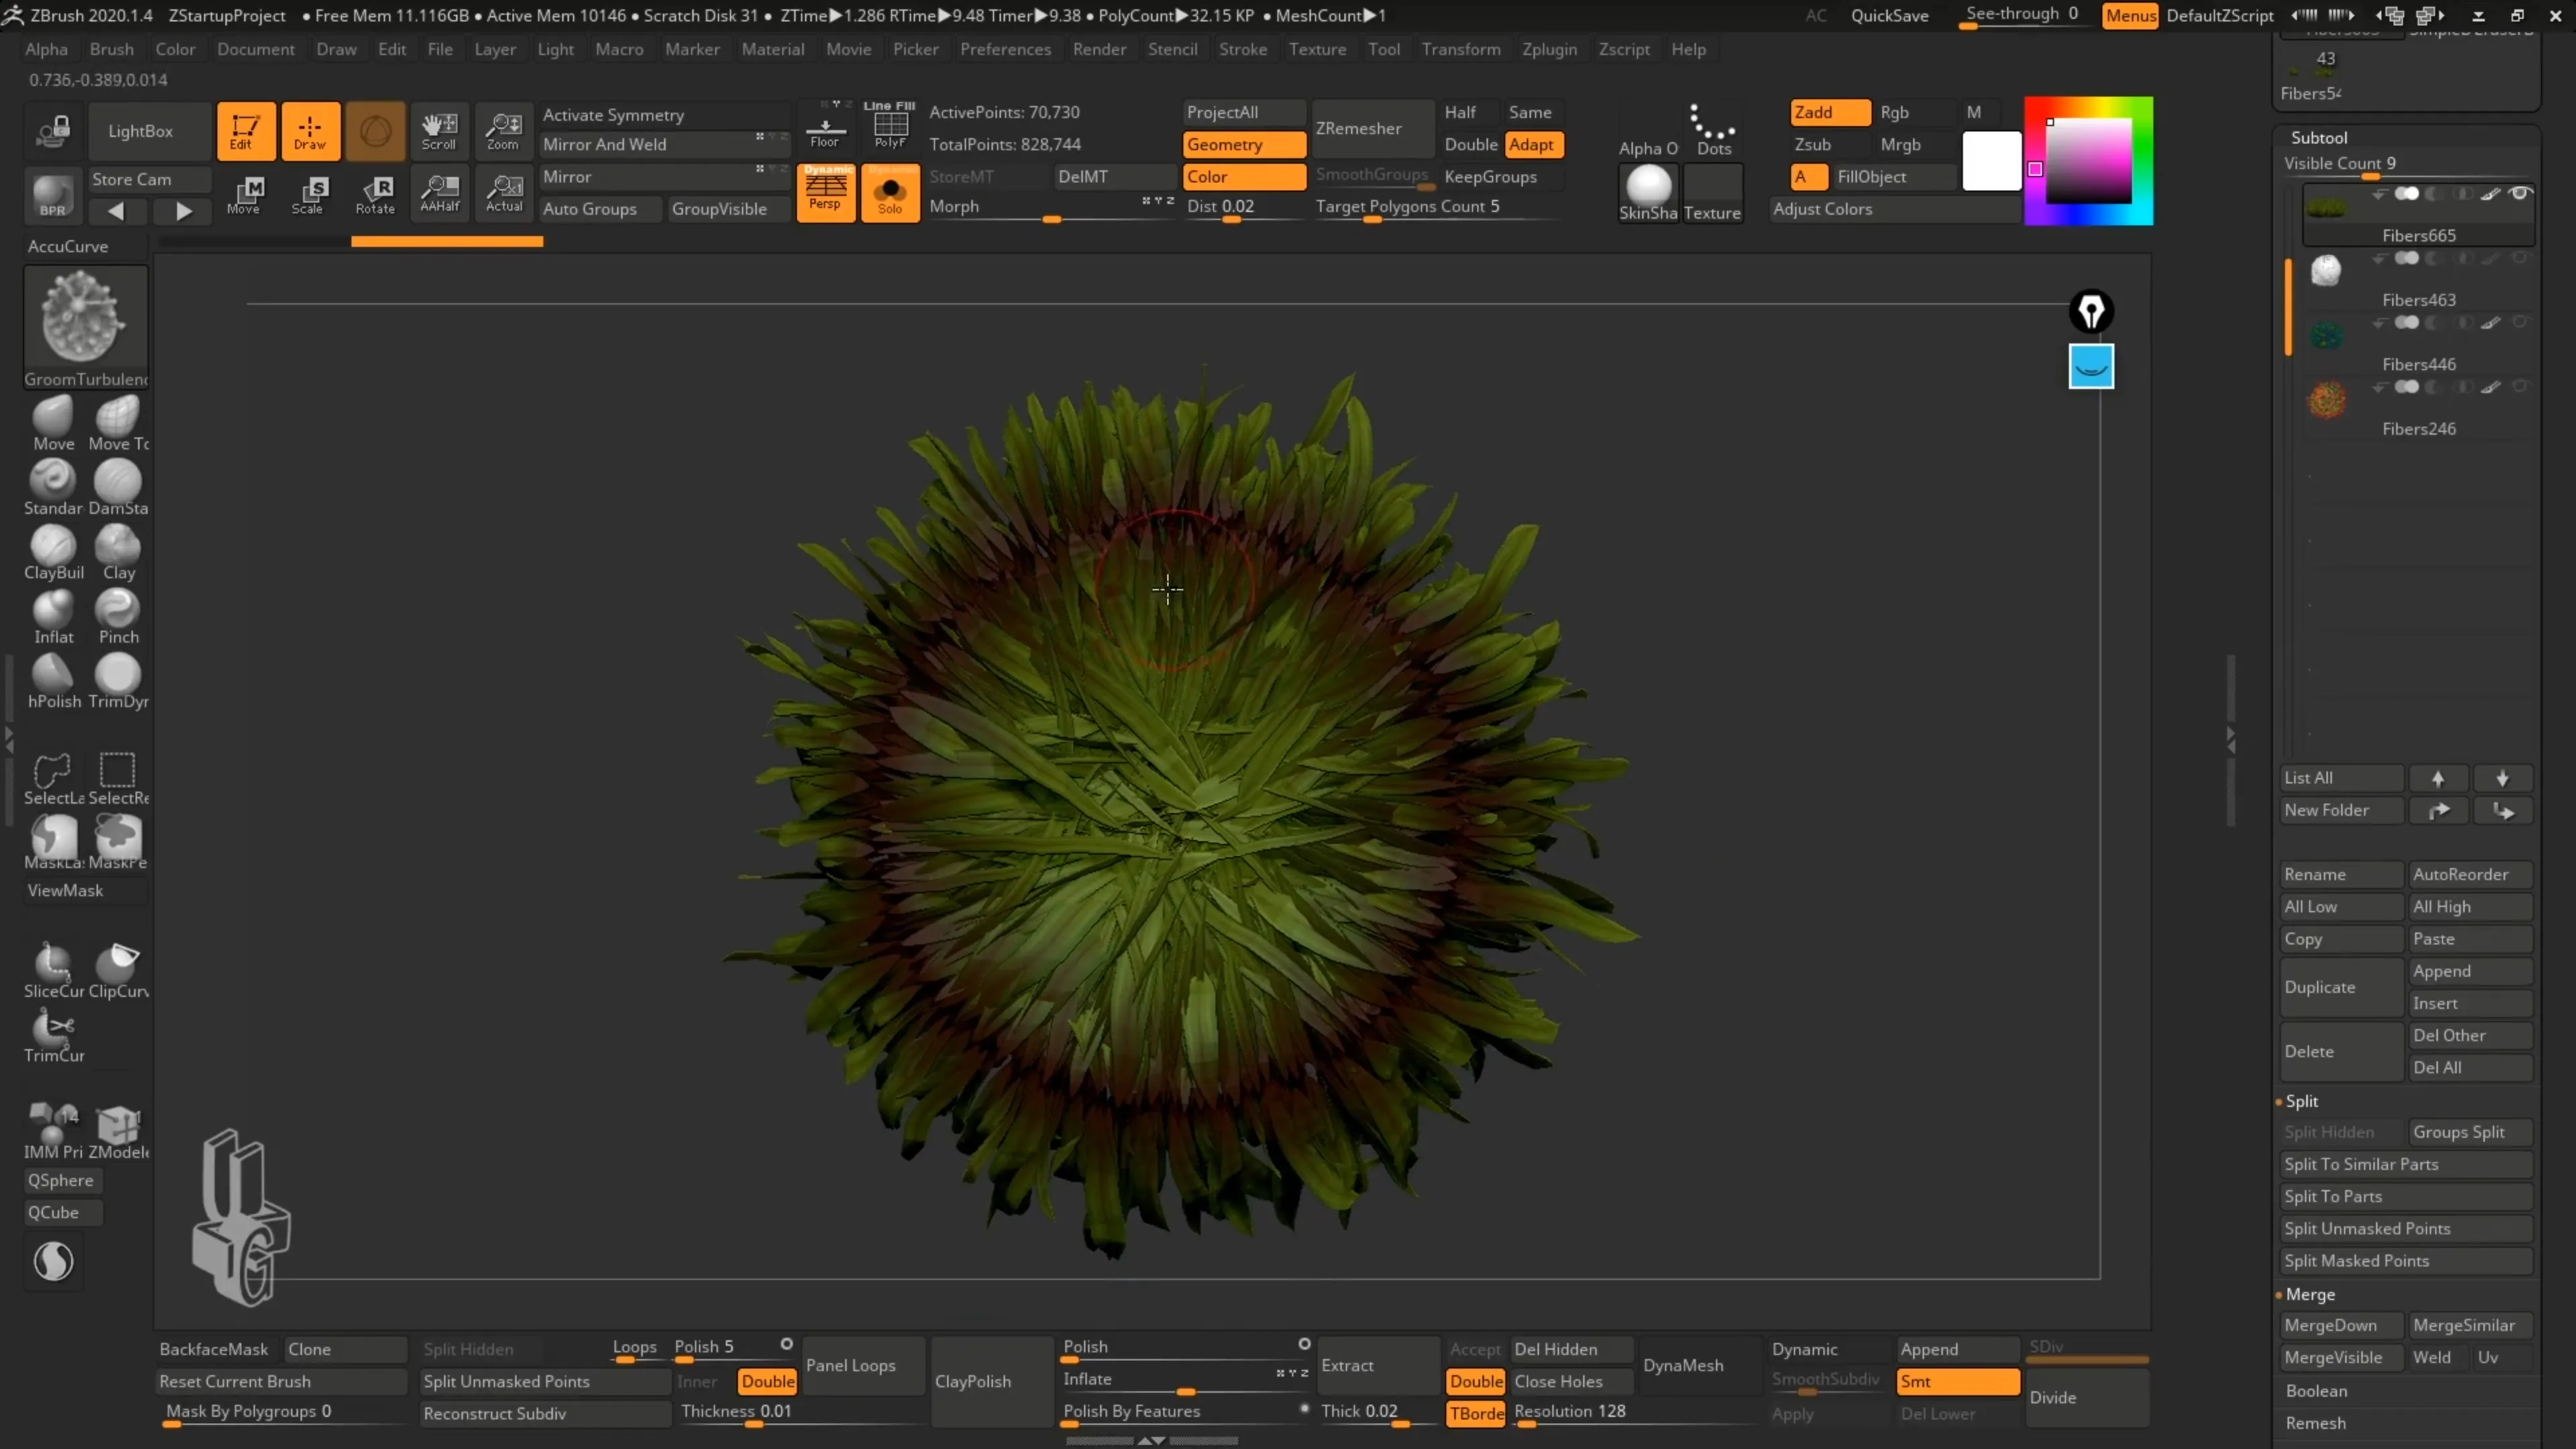
Task: Select the TrimCurve brush
Action: click(53, 1035)
